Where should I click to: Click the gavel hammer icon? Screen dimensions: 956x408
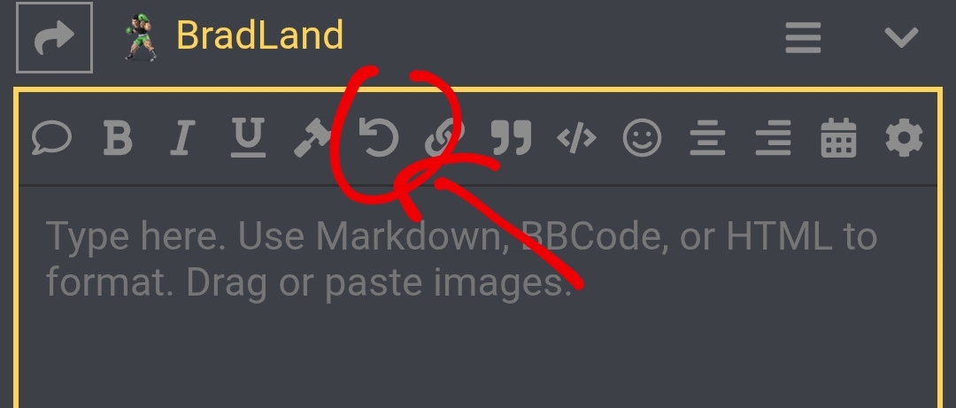pyautogui.click(x=312, y=138)
